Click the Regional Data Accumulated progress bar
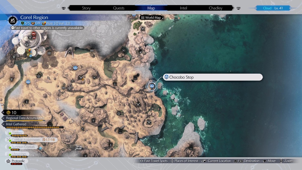302x170 pixels. tap(25, 121)
